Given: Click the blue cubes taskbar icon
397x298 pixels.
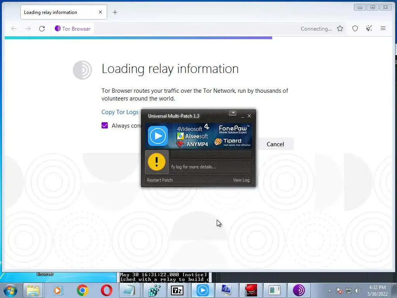Looking at the screenshot, I should (154, 290).
